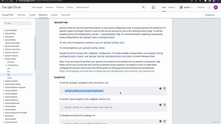Image resolution: width=221 pixels, height=124 pixels.
Task: Expand gcloud builds tree node
Action: tap(4, 40)
